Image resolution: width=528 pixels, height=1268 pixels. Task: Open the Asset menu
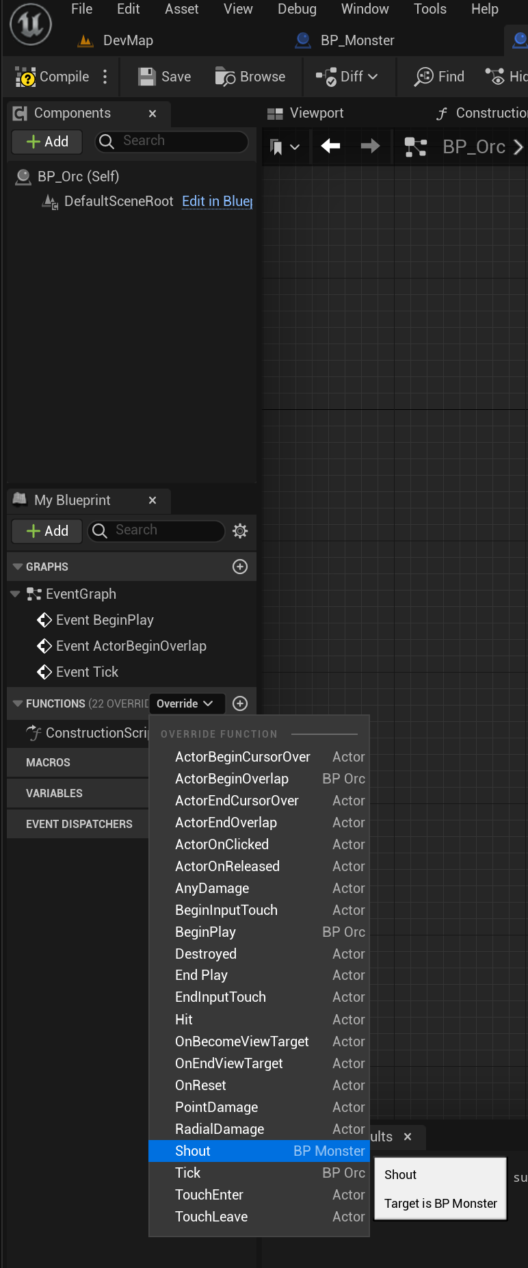[x=182, y=9]
